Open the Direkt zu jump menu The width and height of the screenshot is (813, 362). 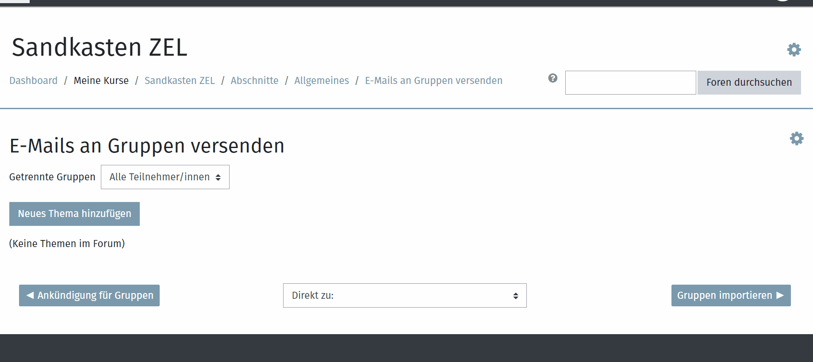[x=404, y=295]
